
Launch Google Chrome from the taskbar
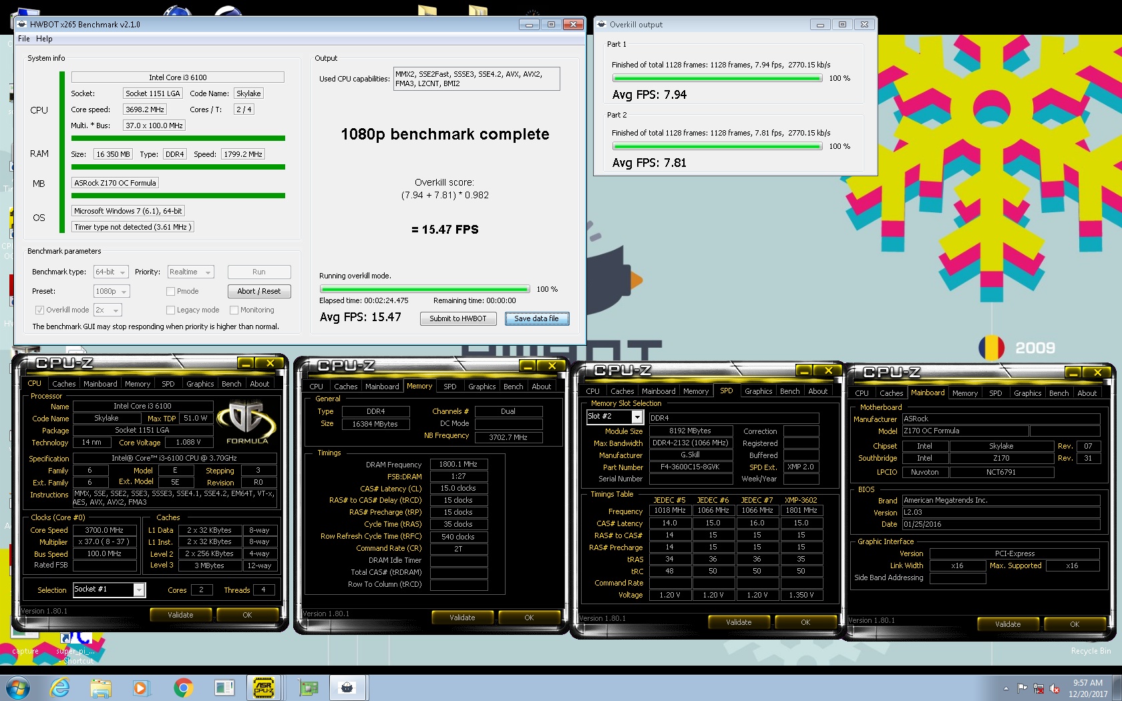[x=183, y=687]
